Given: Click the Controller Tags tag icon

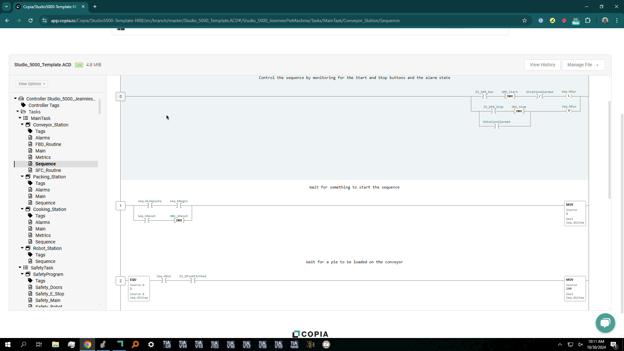Looking at the screenshot, I should 23,105.
